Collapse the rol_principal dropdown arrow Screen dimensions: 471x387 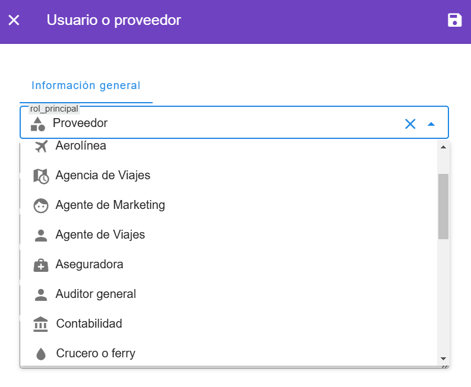point(431,123)
